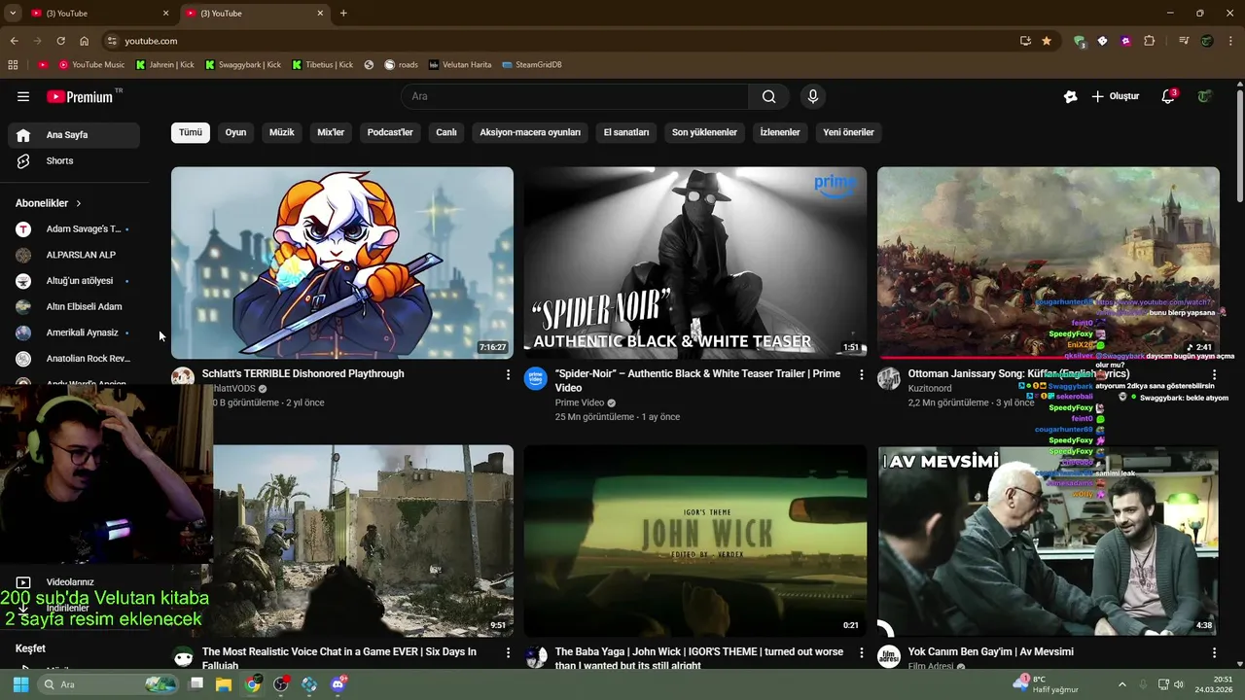Open Amerikali Aynasiz channel

(x=74, y=332)
